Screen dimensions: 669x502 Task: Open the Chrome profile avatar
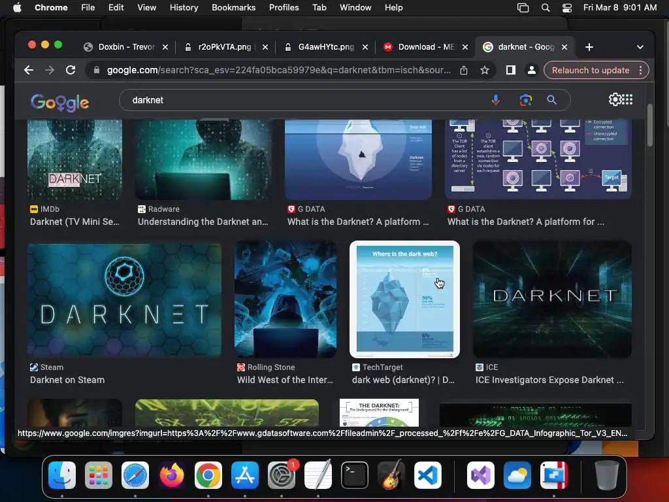tap(532, 70)
